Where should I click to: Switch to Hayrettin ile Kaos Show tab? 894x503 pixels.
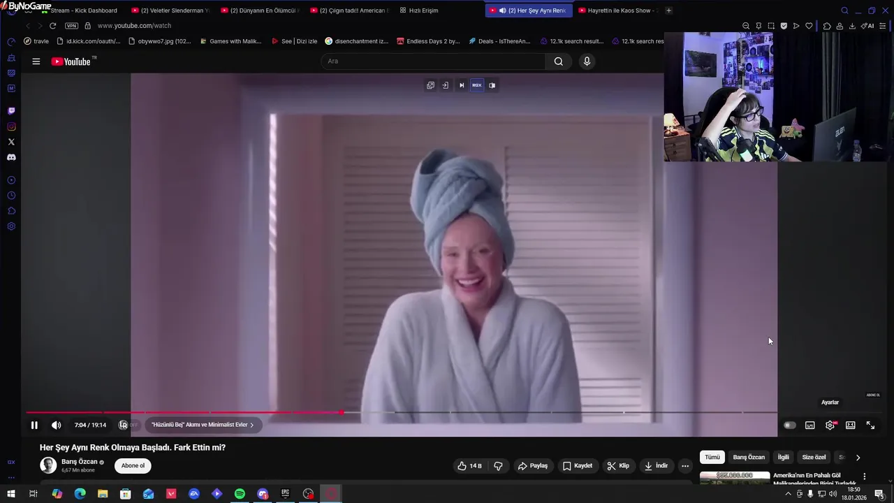click(x=618, y=10)
